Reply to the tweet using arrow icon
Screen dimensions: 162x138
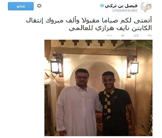[x=150, y=35]
